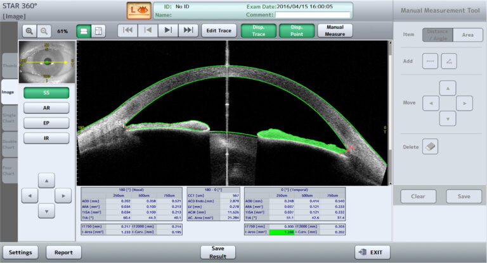Exit the application via EXIT button
The height and width of the screenshot is (263, 487).
click(x=372, y=252)
